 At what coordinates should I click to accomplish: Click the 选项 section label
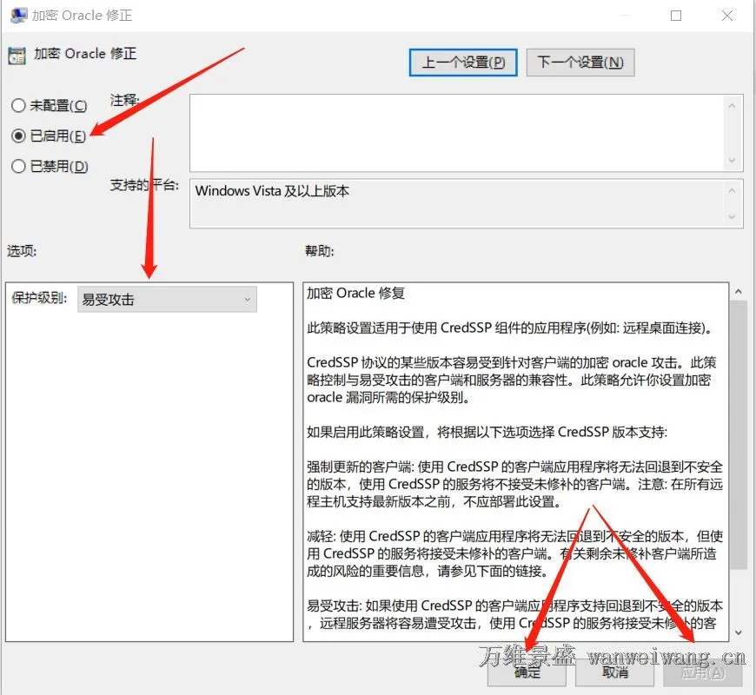(x=22, y=251)
